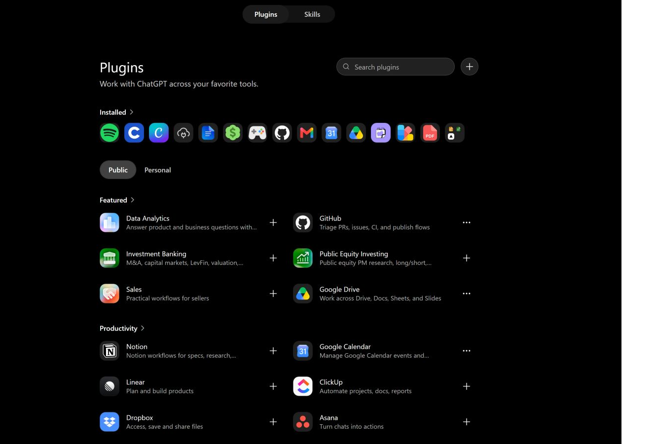Open the Productivity section heading
Viewport: 656px width, 444px height.
(x=118, y=329)
